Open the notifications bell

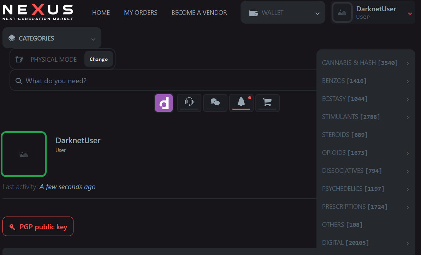click(241, 103)
